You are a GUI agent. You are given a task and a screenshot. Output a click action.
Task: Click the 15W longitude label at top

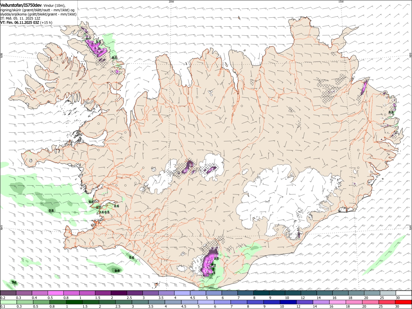[341, 2]
